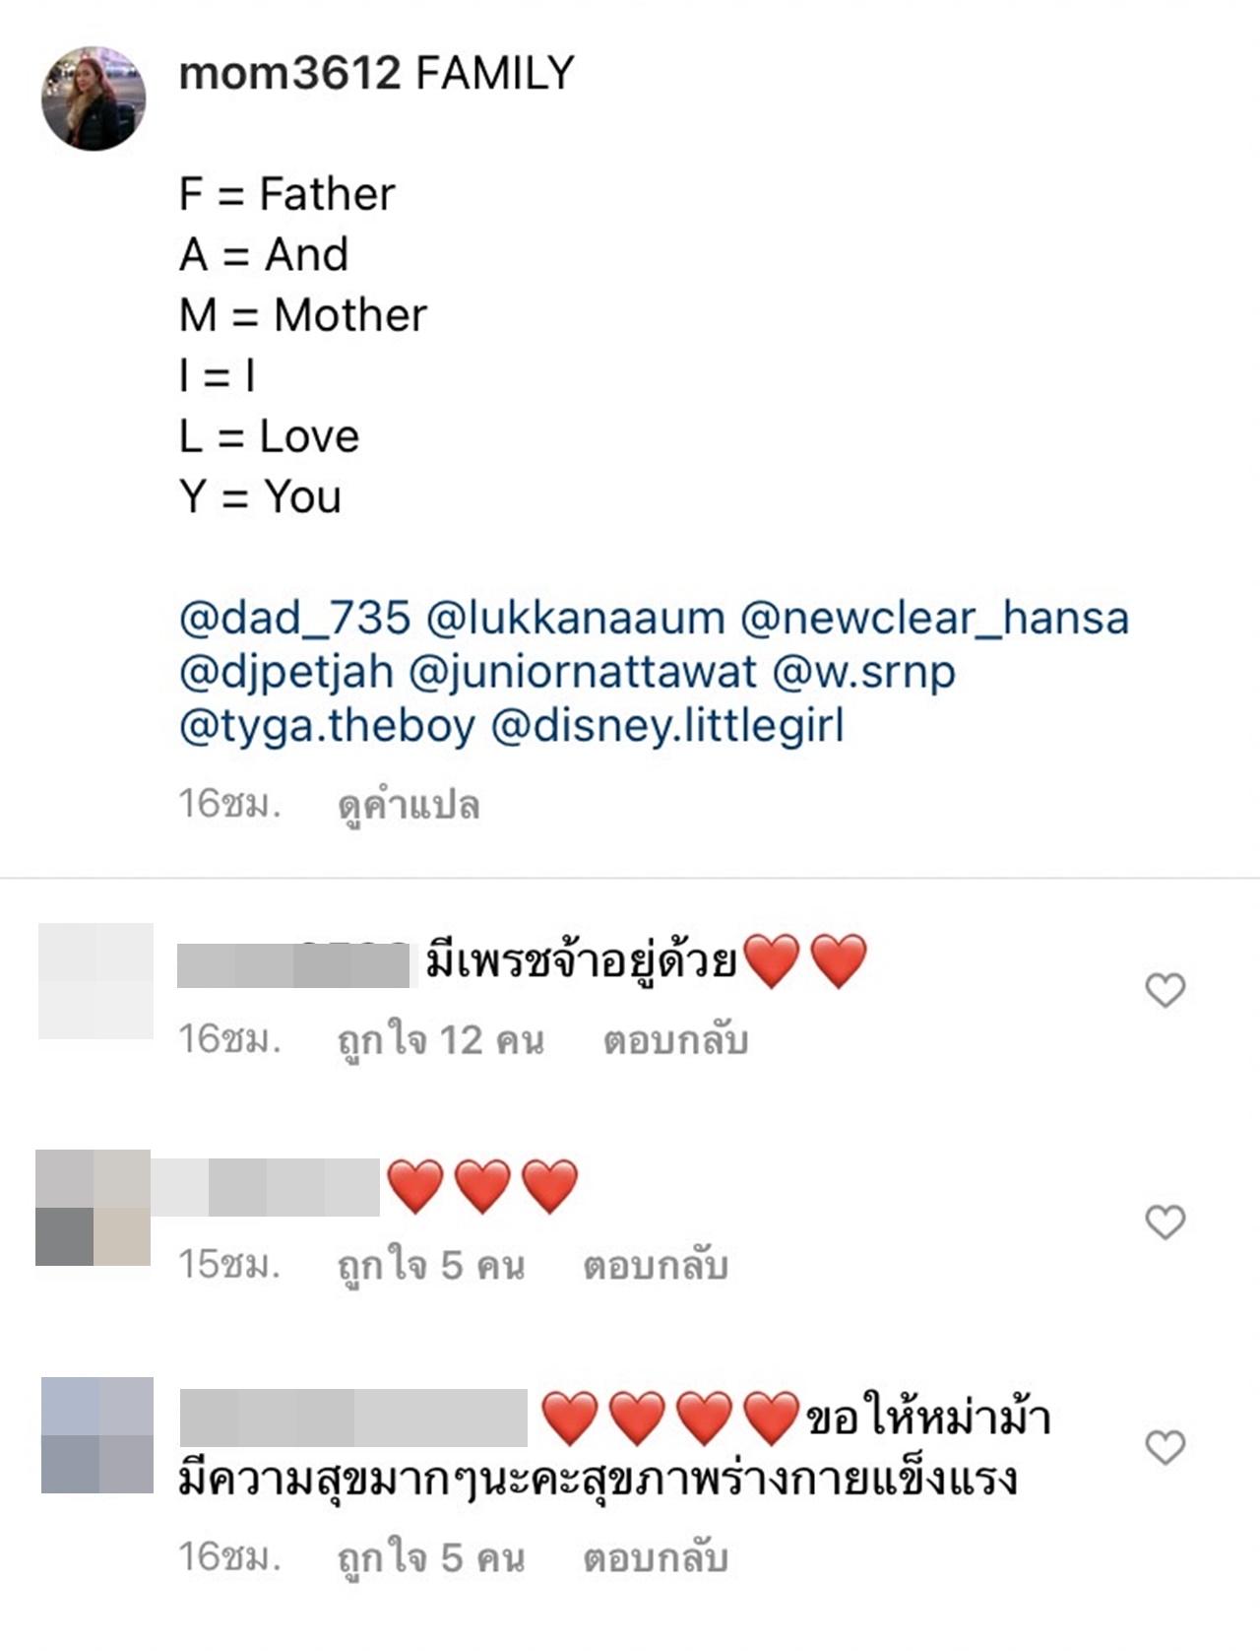
Task: Like the comment mentioning เพรชจ้า
Action: click(x=1165, y=990)
